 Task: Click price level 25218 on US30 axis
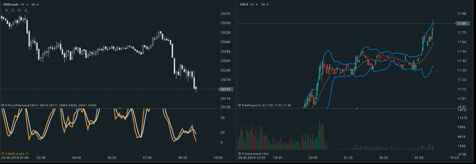226,80
